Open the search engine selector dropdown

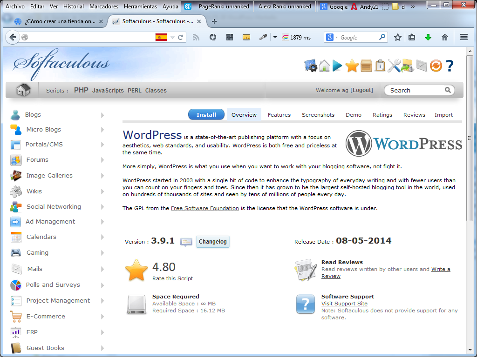(x=336, y=37)
